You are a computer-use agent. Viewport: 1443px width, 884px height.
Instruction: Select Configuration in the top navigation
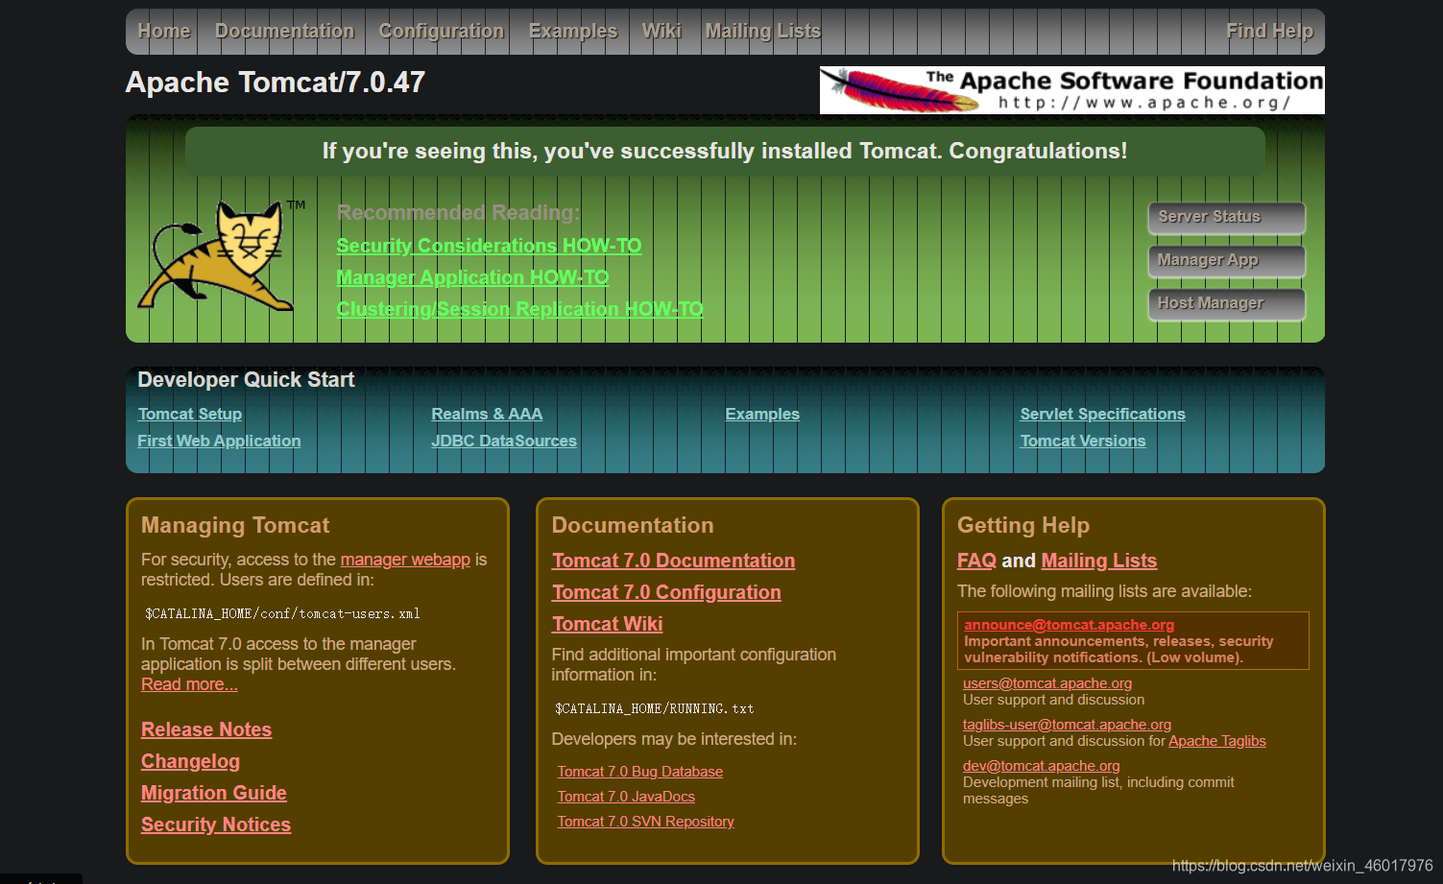pos(442,31)
